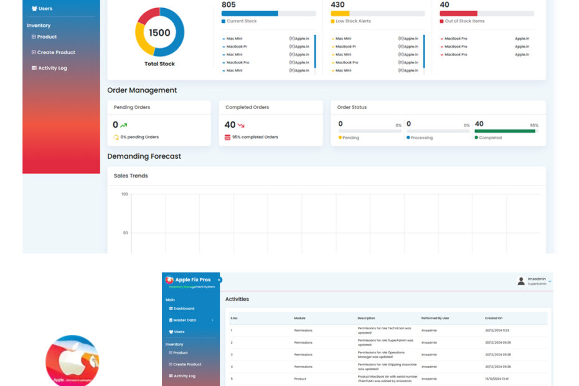Click the yellow Low Stock Alerts legend square

click(x=332, y=21)
